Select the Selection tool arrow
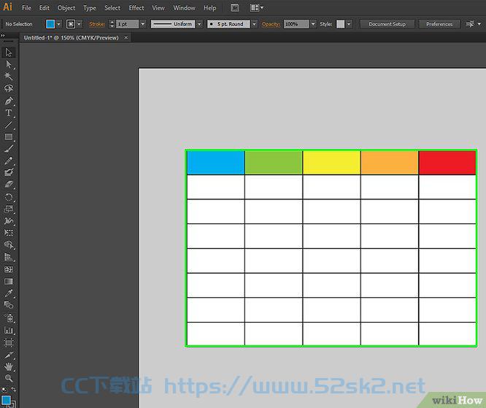 click(8, 53)
